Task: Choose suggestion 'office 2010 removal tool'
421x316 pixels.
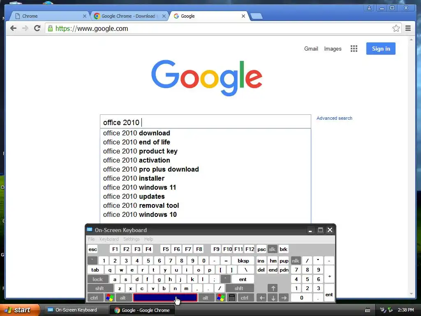Action: pyautogui.click(x=206, y=206)
